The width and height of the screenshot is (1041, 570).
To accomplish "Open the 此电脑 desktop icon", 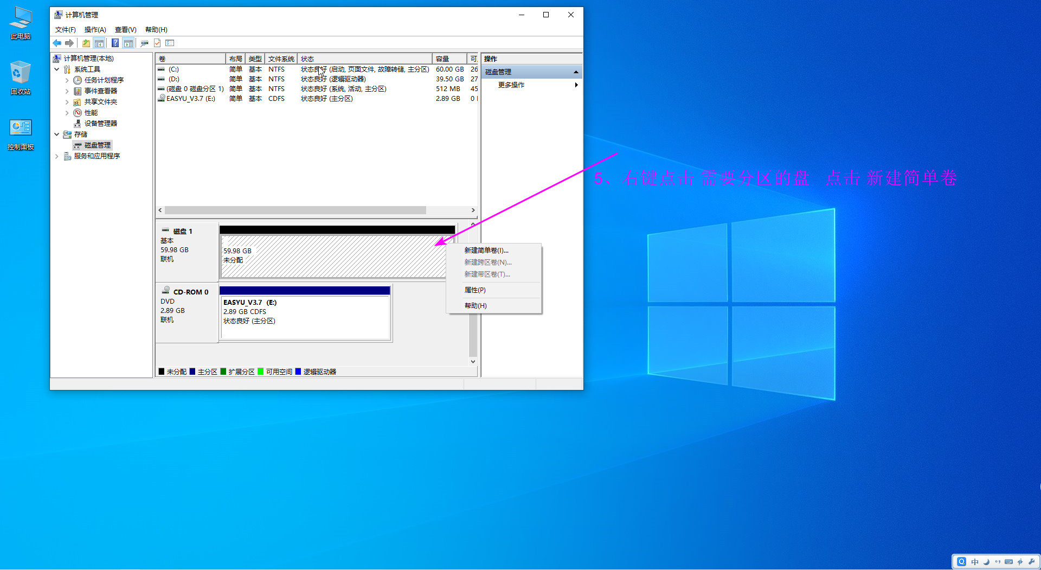I will pos(21,23).
